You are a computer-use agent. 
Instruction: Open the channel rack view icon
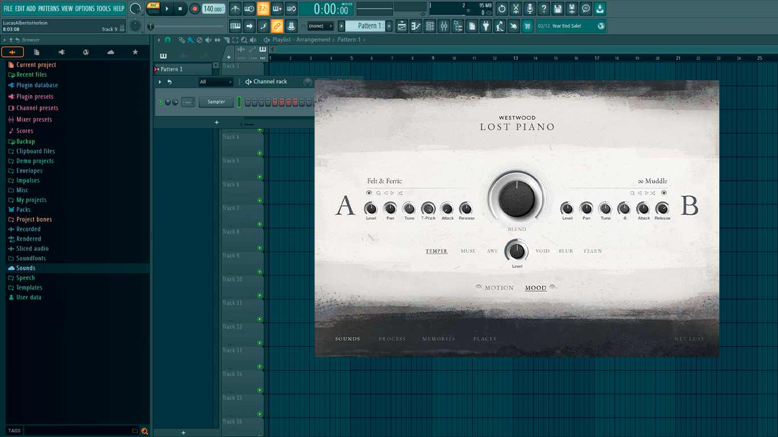(x=430, y=26)
